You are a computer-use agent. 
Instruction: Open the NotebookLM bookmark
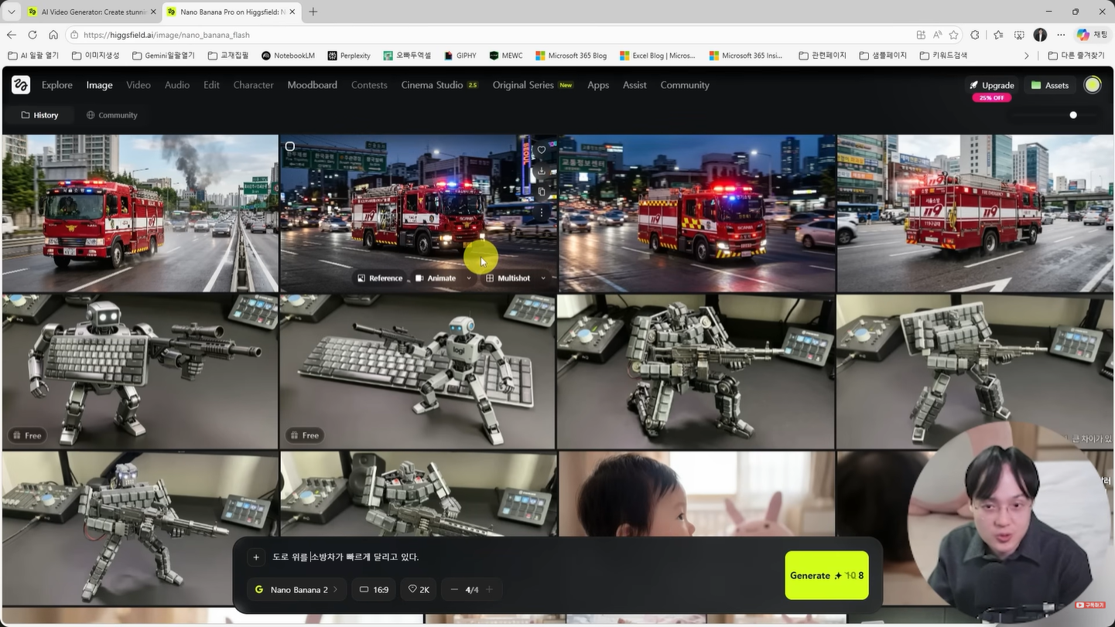click(288, 56)
